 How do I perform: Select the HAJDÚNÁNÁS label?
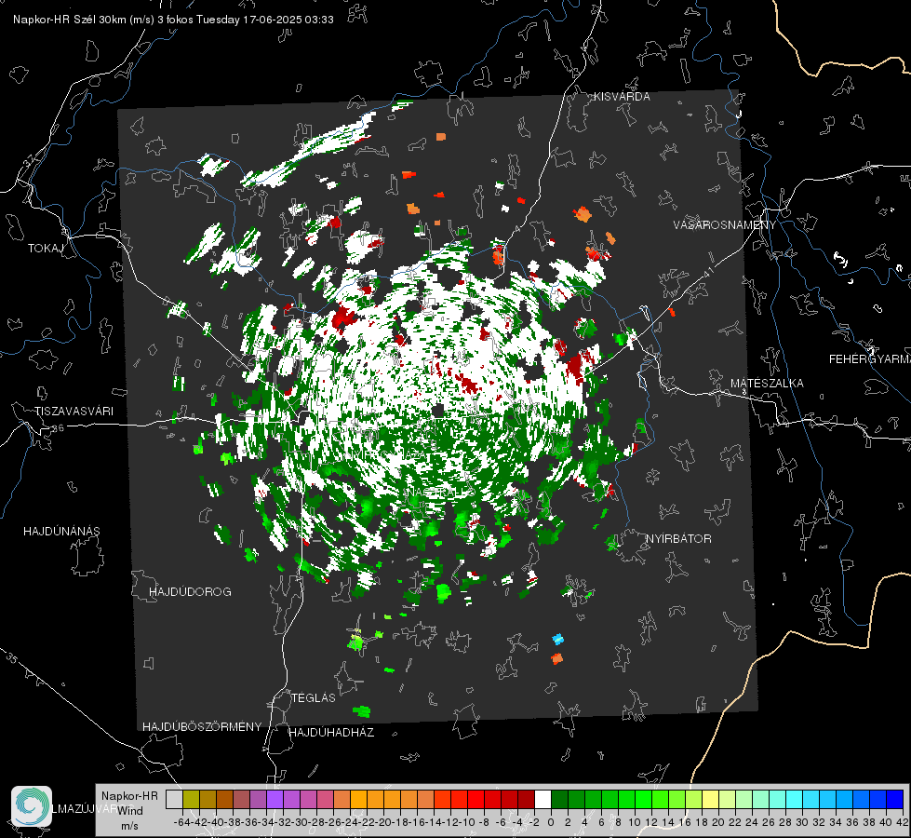61,531
